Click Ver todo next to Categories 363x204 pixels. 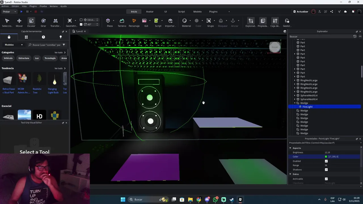[x=60, y=52]
